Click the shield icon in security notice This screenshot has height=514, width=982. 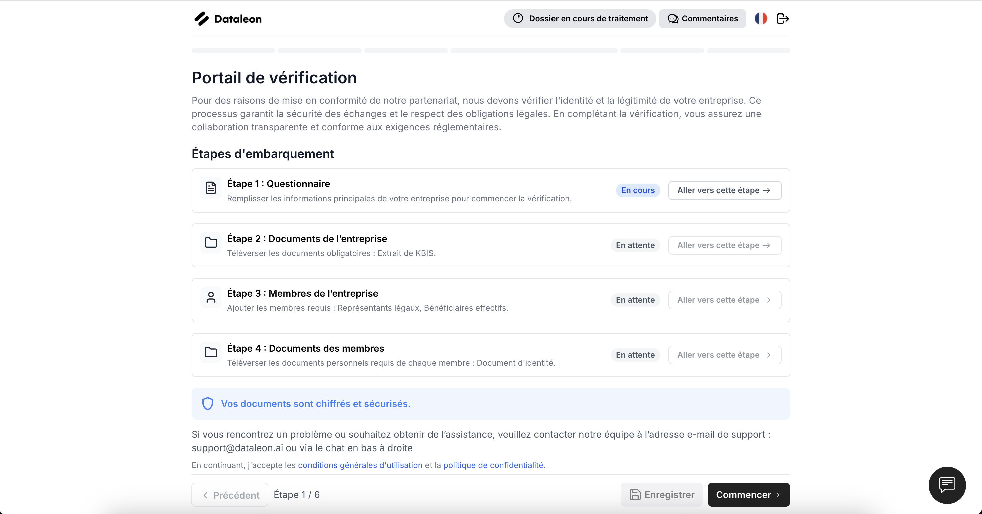(x=207, y=404)
